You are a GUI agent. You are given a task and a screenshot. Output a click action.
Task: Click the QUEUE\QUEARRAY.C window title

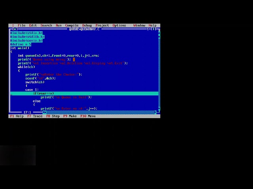(84, 29)
